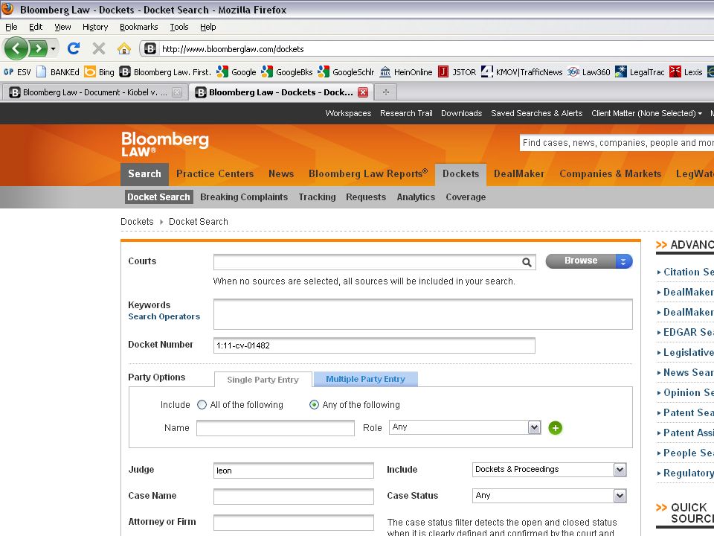
Task: Reload the page with the refresh icon
Action: point(74,48)
